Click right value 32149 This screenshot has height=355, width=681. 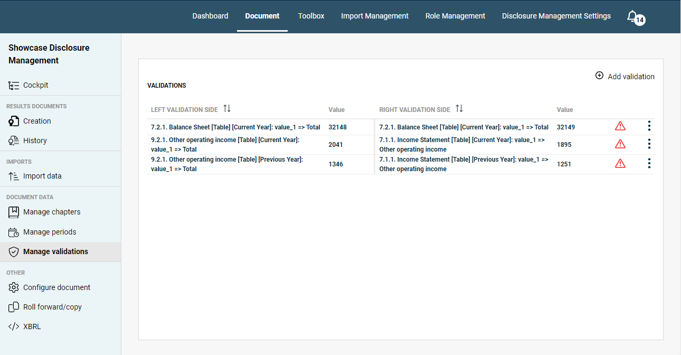click(566, 127)
